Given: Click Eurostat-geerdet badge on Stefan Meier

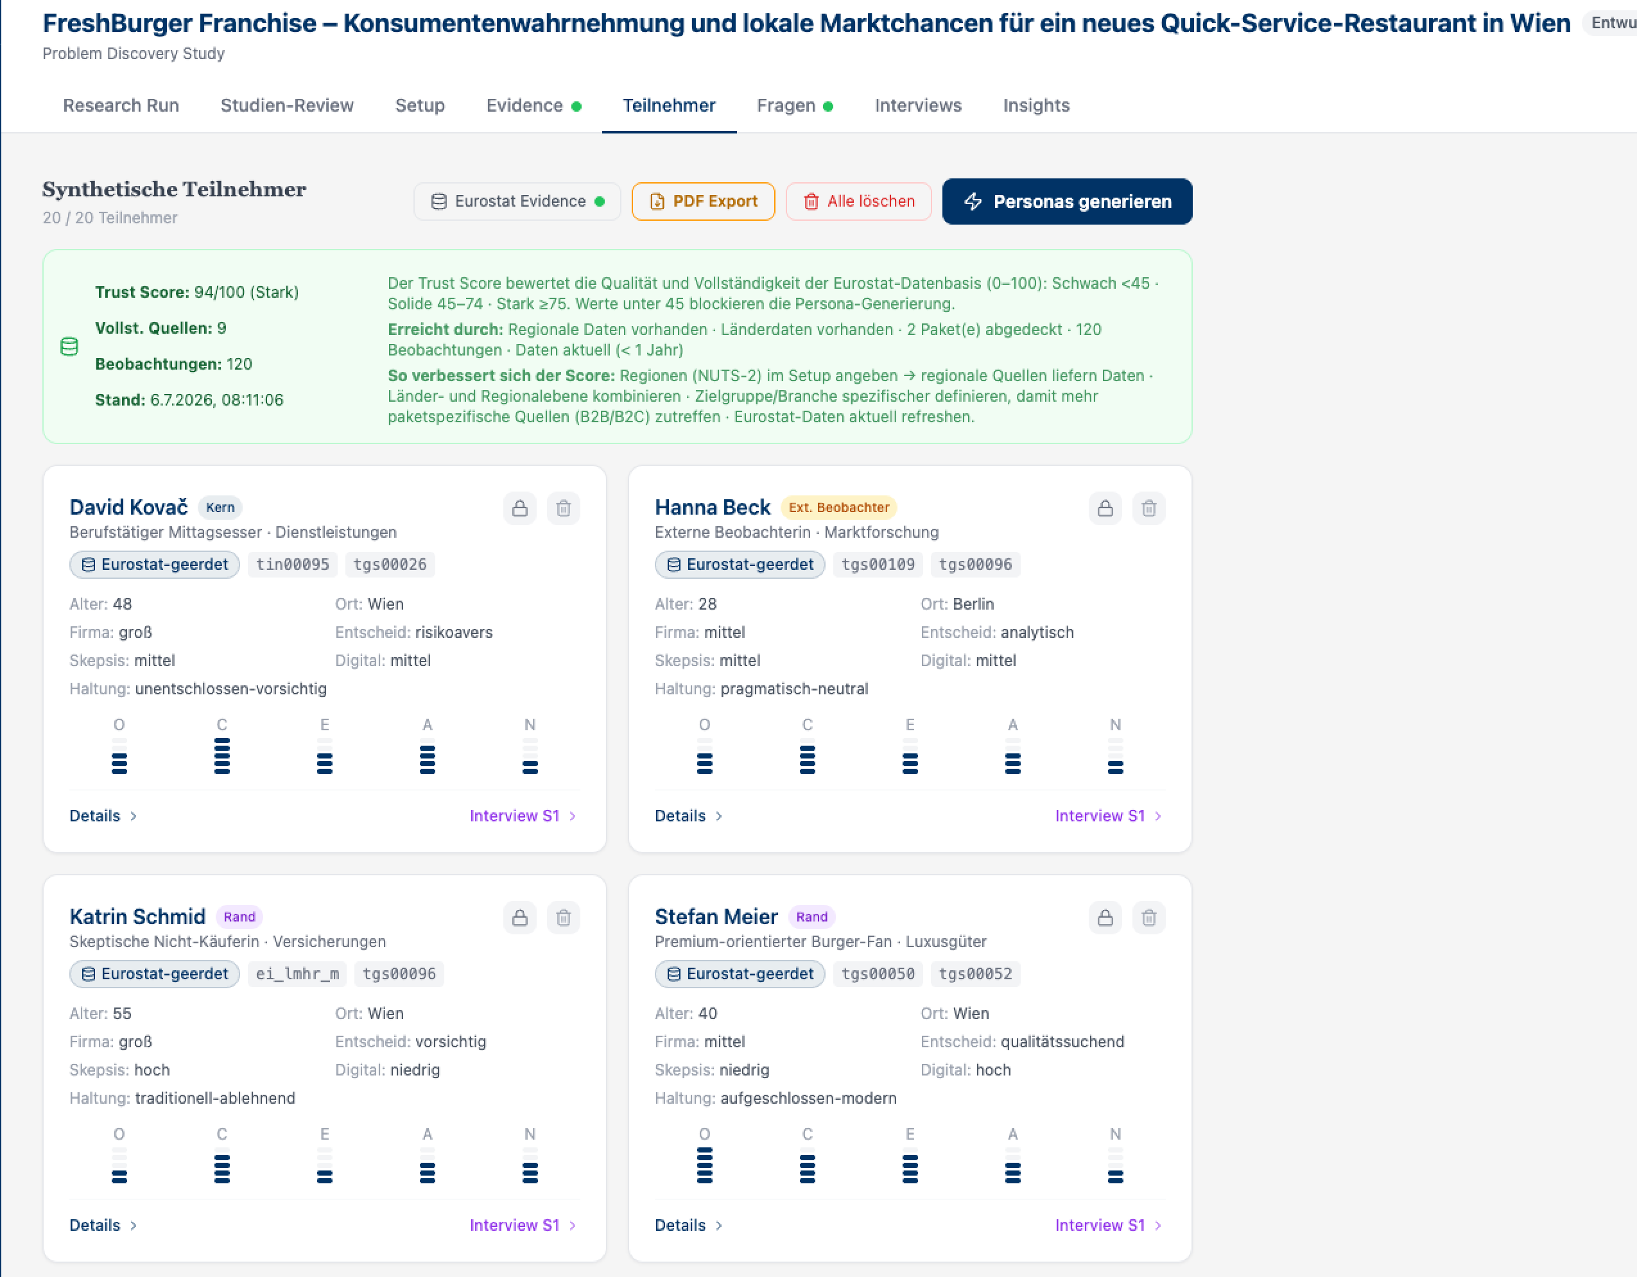Looking at the screenshot, I should (740, 974).
